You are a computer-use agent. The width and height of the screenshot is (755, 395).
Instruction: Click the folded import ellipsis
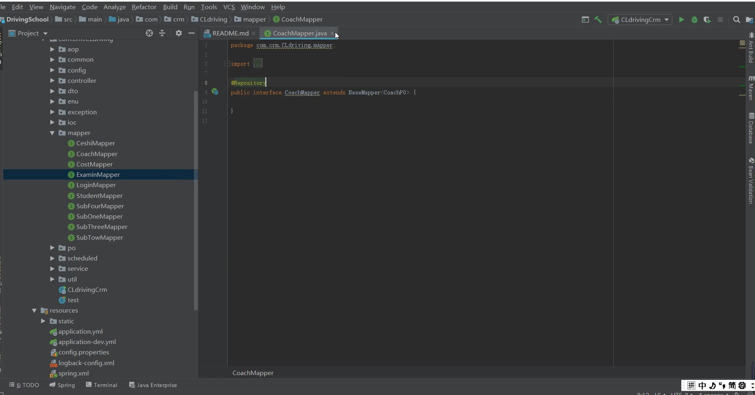point(258,64)
